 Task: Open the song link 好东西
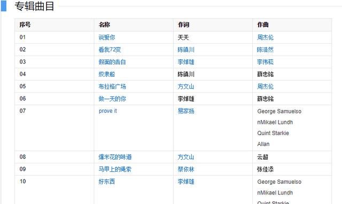click(x=107, y=182)
